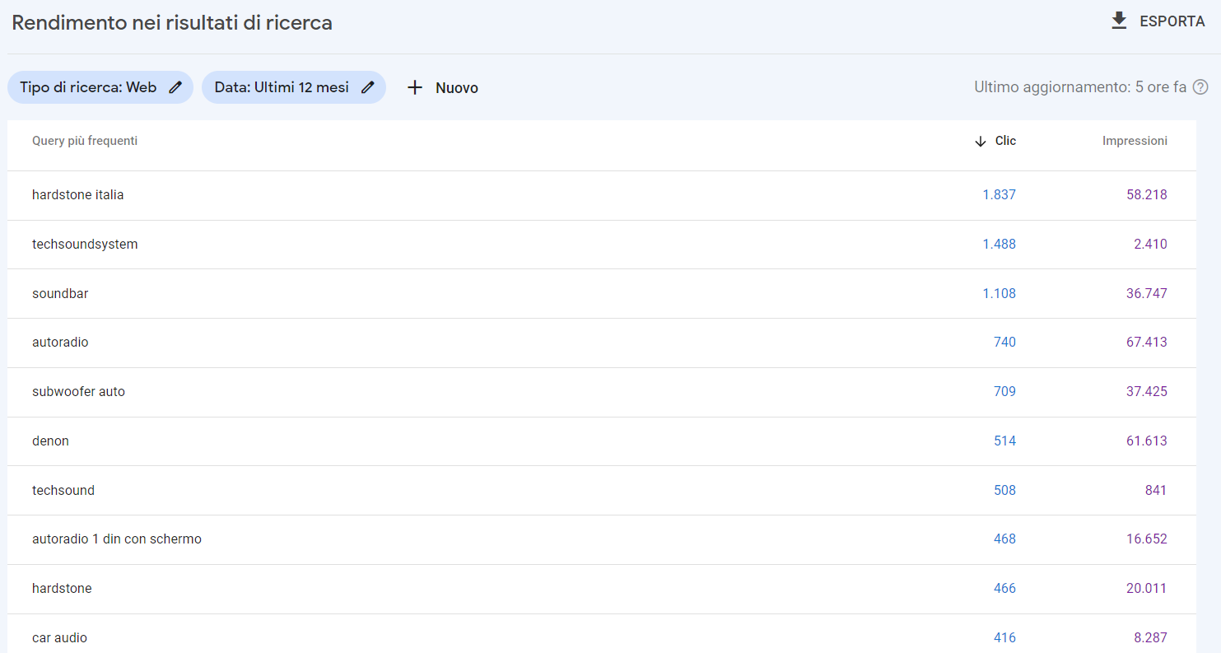The height and width of the screenshot is (653, 1221).
Task: Select the car audio query row
Action: click(602, 634)
